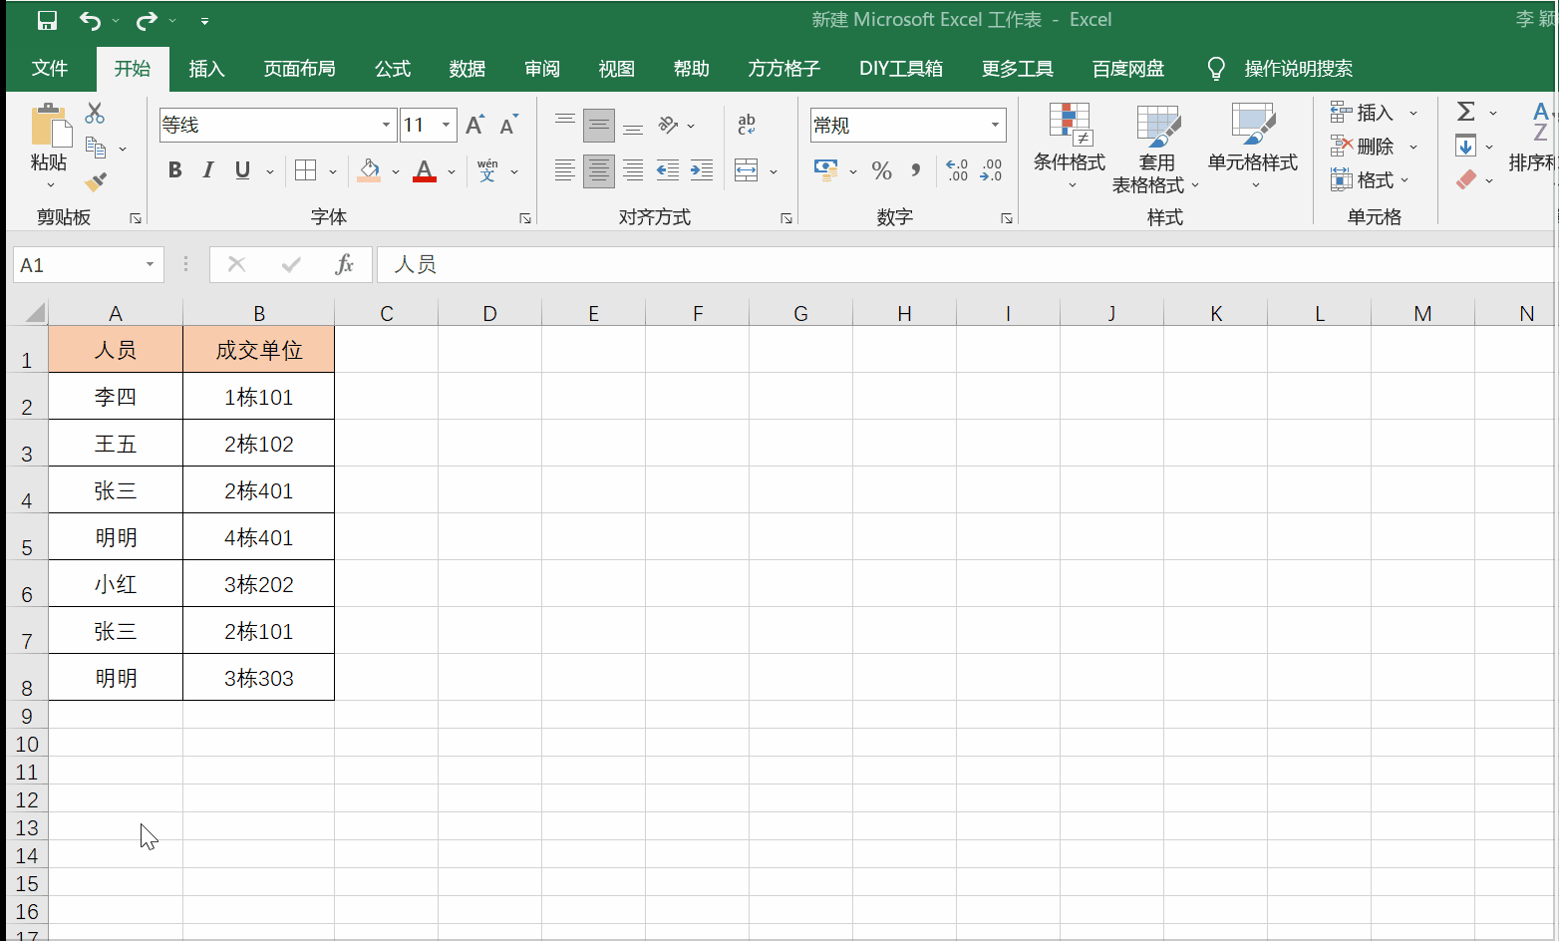This screenshot has width=1559, height=941.
Task: Toggle Bold formatting
Action: click(x=174, y=170)
